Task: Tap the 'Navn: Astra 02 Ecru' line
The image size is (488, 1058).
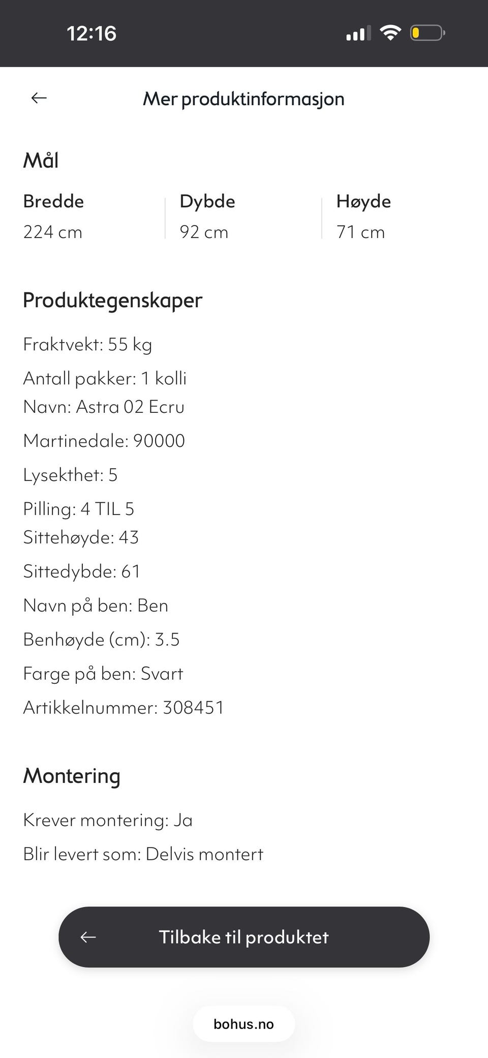Action: pos(104,407)
